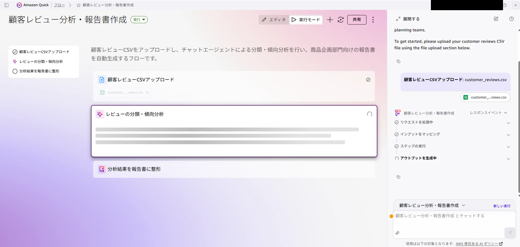Click the chat panel vertical scrollbar

[x=518, y=127]
